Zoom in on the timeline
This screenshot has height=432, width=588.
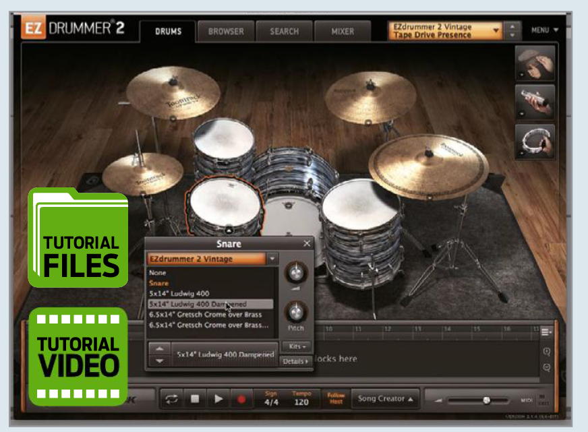point(547,351)
